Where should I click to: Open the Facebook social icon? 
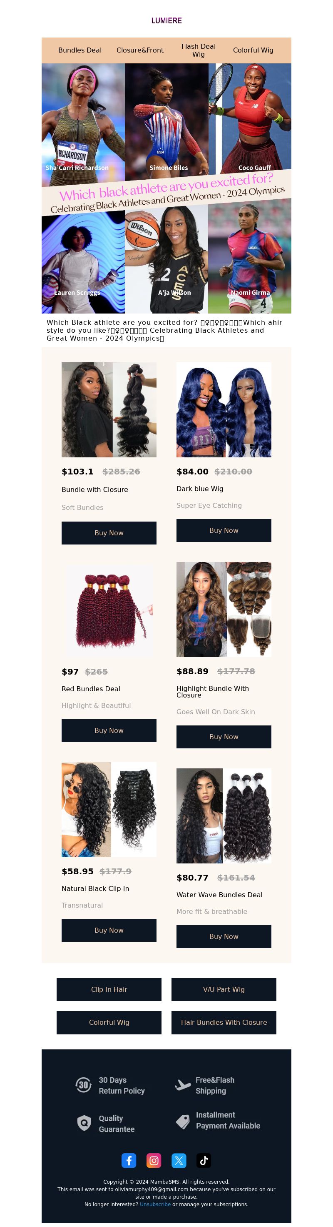[129, 1160]
